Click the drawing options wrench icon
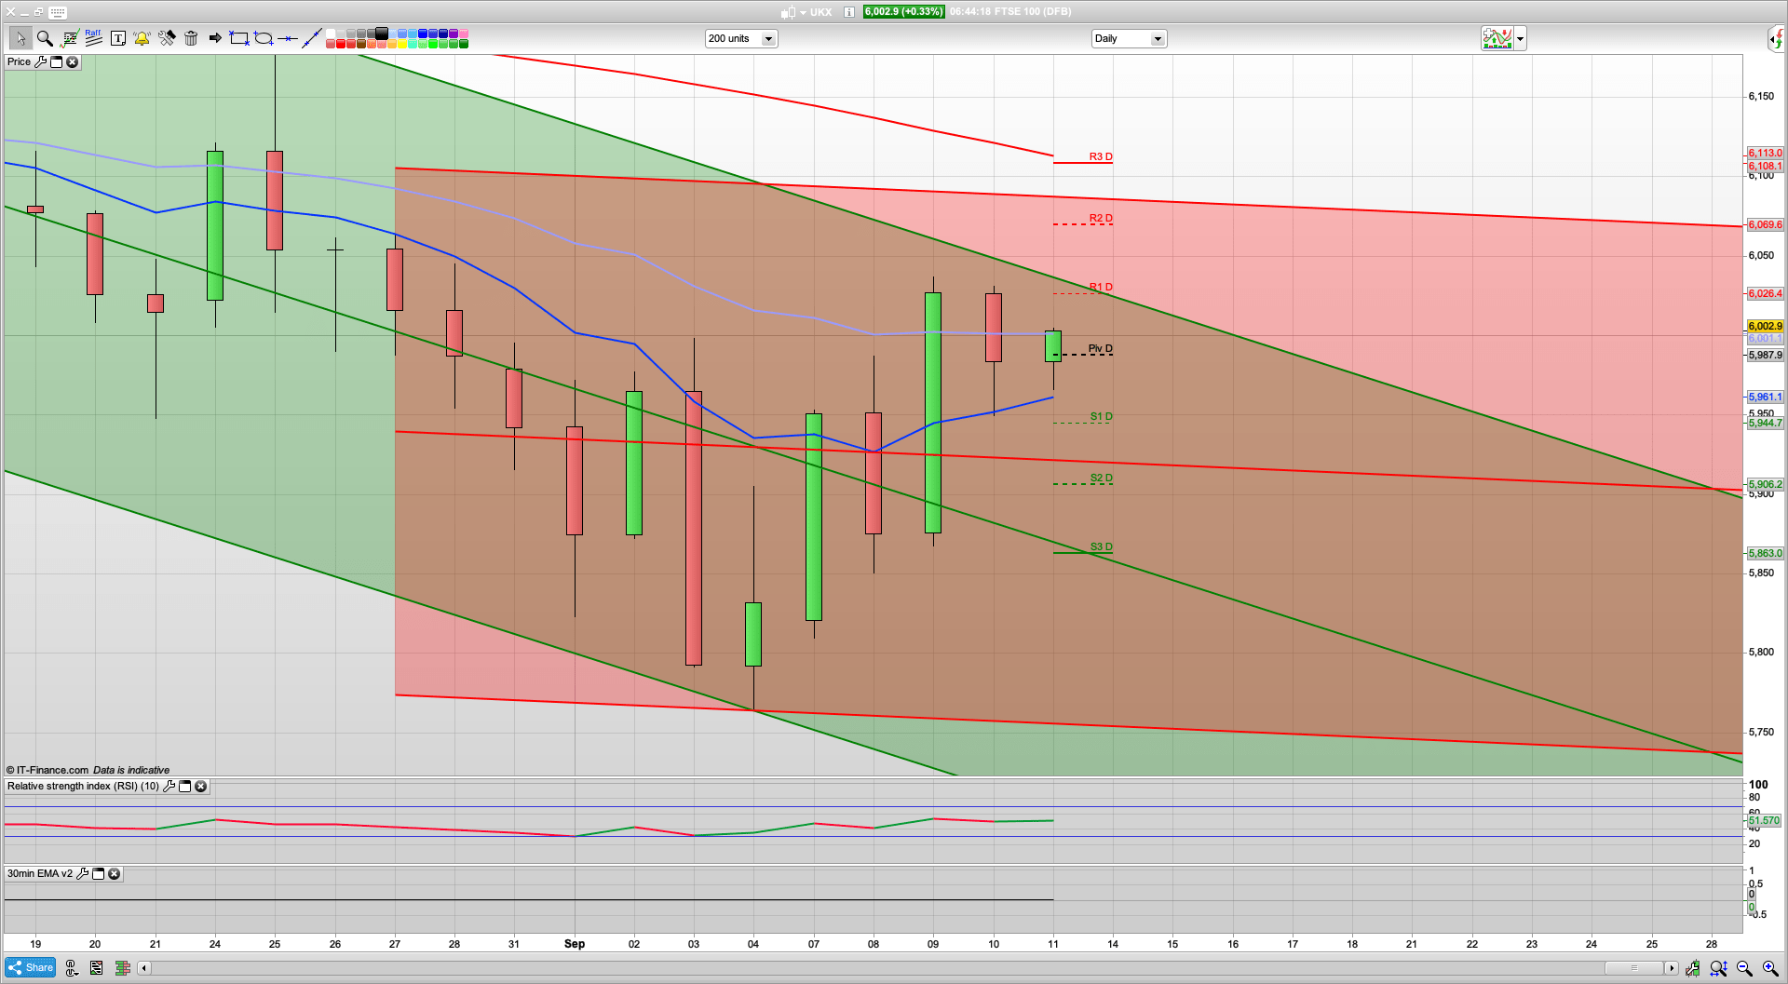 [x=165, y=37]
